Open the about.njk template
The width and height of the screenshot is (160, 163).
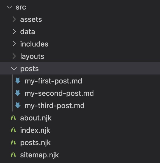(36, 118)
